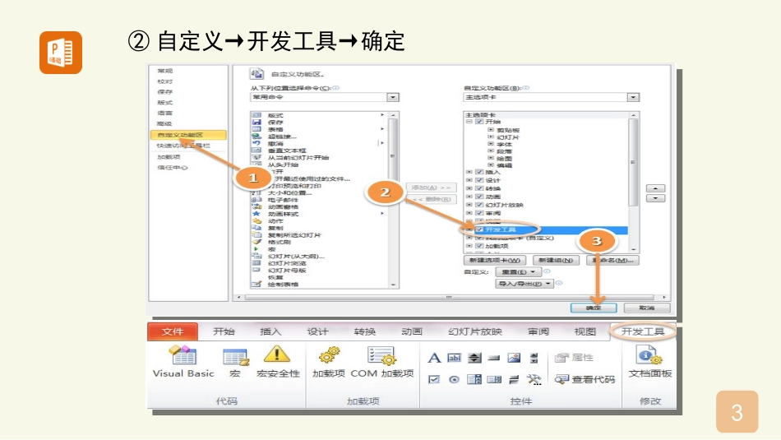Toggle the 加载项 tab checkbox in tree
781x440 pixels.
point(479,246)
